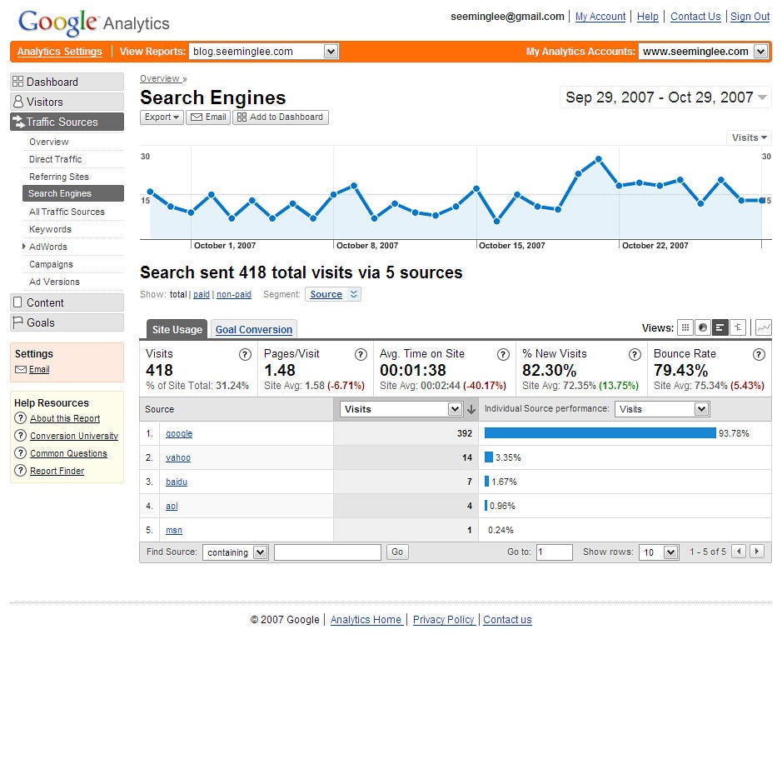Open the data table view icon

click(x=685, y=327)
